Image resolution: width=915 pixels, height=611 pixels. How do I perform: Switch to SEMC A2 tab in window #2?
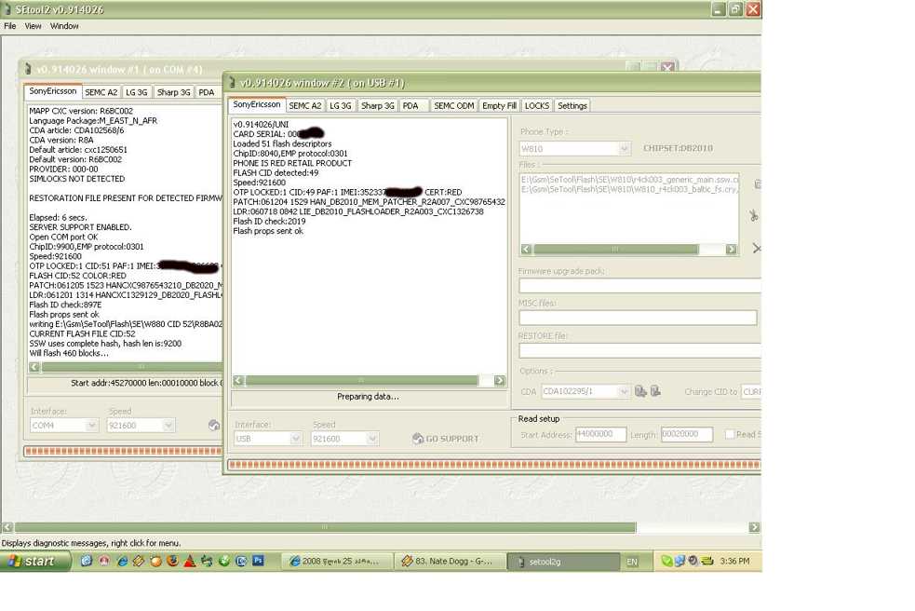pyautogui.click(x=305, y=106)
